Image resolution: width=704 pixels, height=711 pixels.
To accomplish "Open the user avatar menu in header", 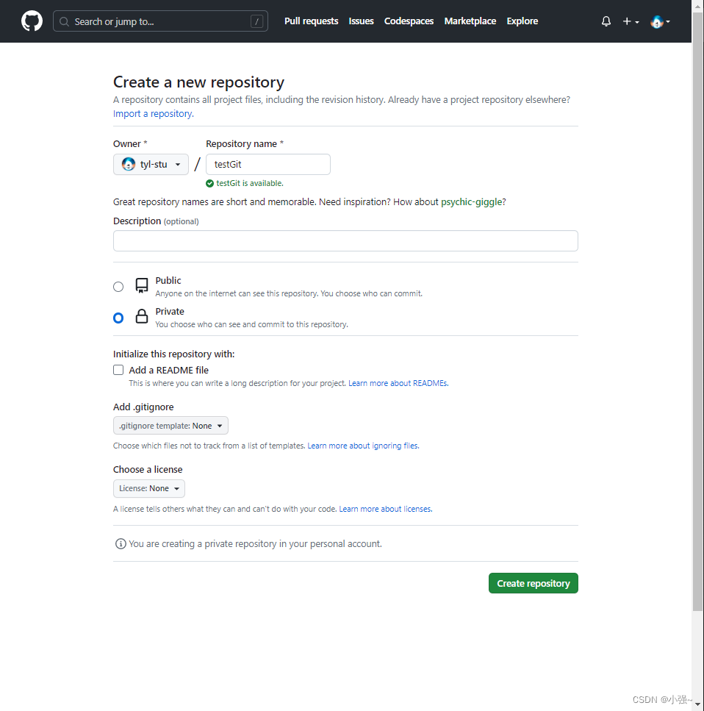I will [x=660, y=21].
